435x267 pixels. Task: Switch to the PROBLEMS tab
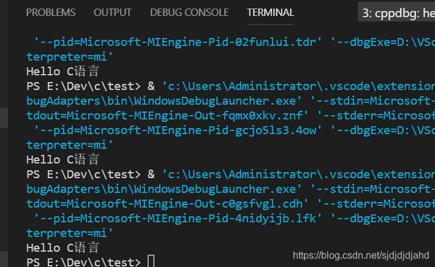coord(50,12)
